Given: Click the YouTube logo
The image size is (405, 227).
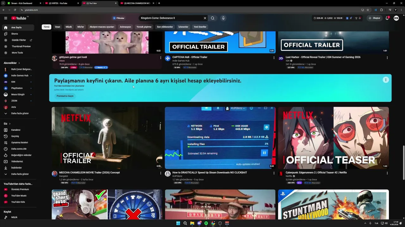Looking at the screenshot, I should [x=19, y=18].
